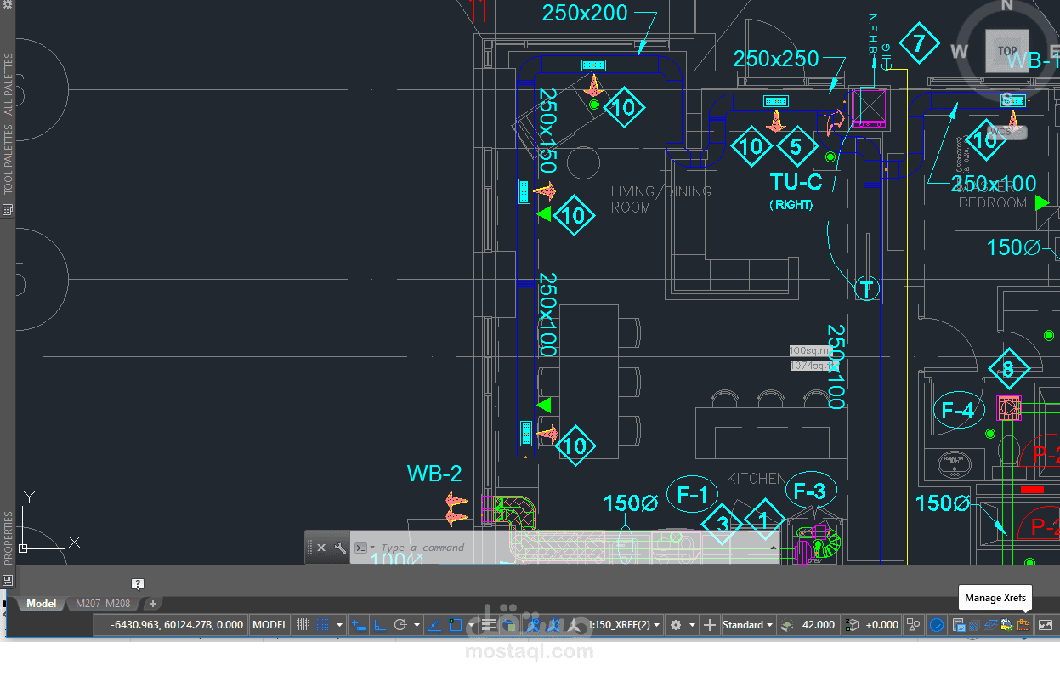Open object snap options dropdown

pos(472,625)
